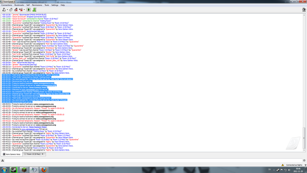
Task: Click the TeamSpeak taskbar icon
Action: point(34,170)
